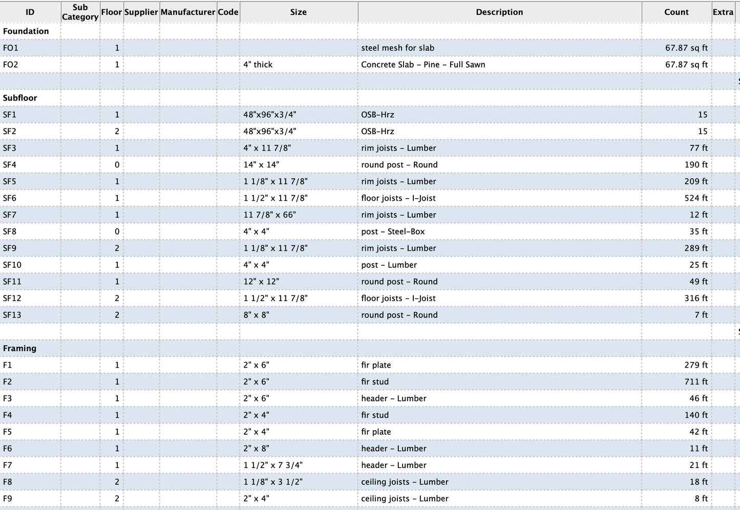Select row ID F1
740x510 pixels.
pos(7,365)
